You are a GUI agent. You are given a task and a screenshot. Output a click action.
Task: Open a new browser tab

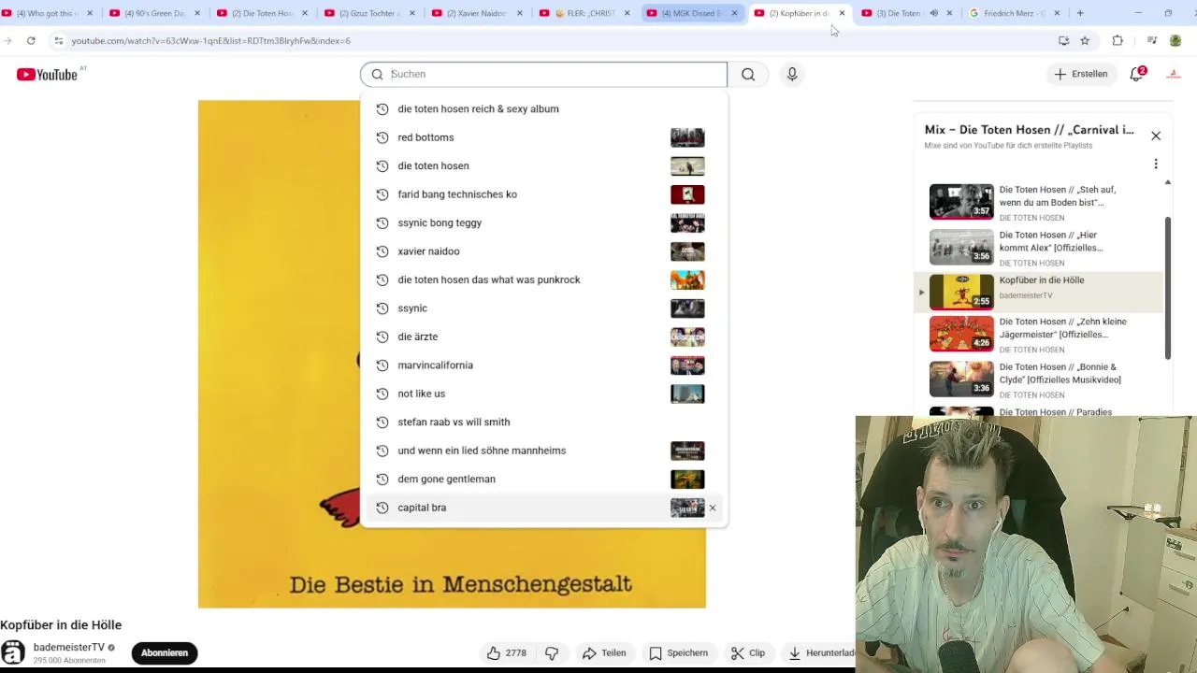pyautogui.click(x=1080, y=13)
